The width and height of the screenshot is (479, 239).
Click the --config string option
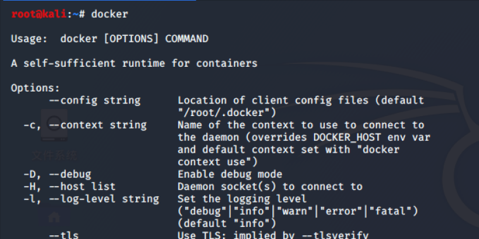click(95, 100)
